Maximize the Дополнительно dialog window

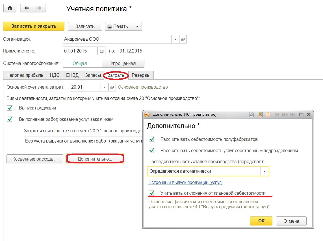(x=301, y=115)
